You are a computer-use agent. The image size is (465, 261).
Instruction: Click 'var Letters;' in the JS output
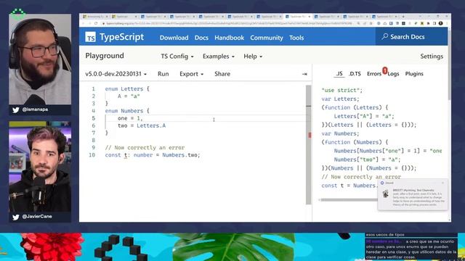click(x=340, y=99)
